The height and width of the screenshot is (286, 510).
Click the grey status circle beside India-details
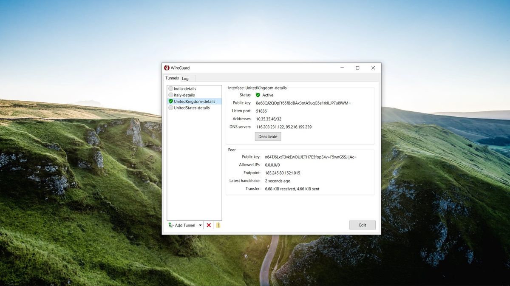click(x=170, y=88)
